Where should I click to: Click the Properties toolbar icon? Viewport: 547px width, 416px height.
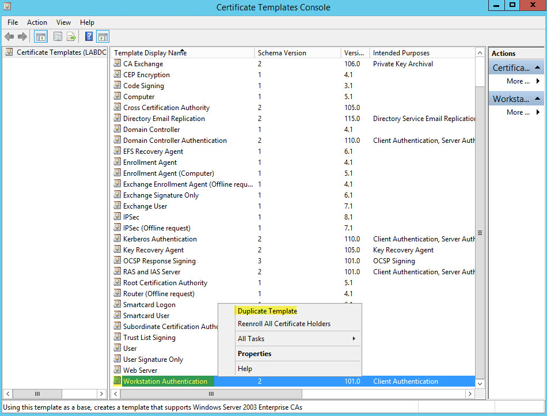click(58, 36)
